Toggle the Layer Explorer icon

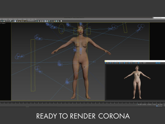click(43, 21)
